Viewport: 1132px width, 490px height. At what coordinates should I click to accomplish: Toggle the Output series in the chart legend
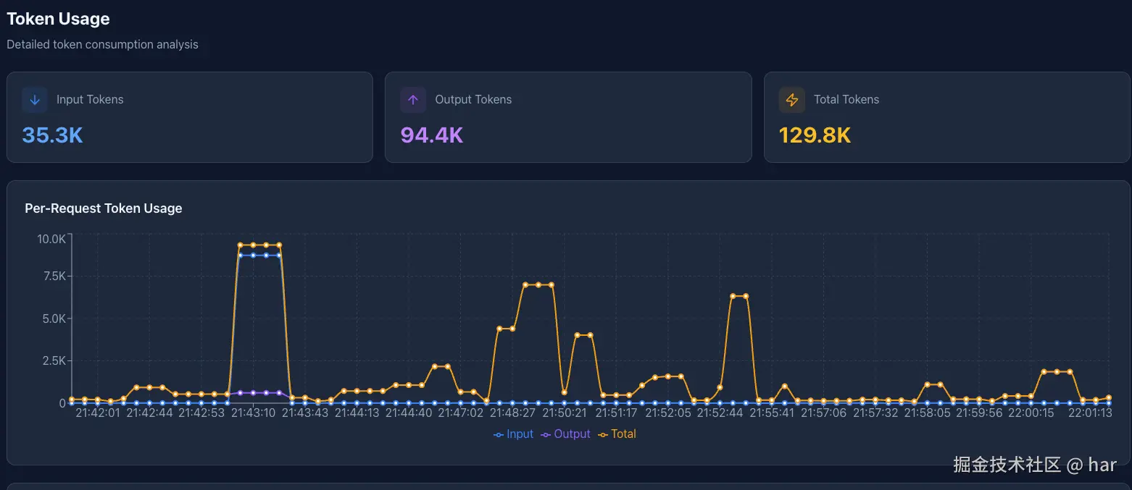point(569,434)
